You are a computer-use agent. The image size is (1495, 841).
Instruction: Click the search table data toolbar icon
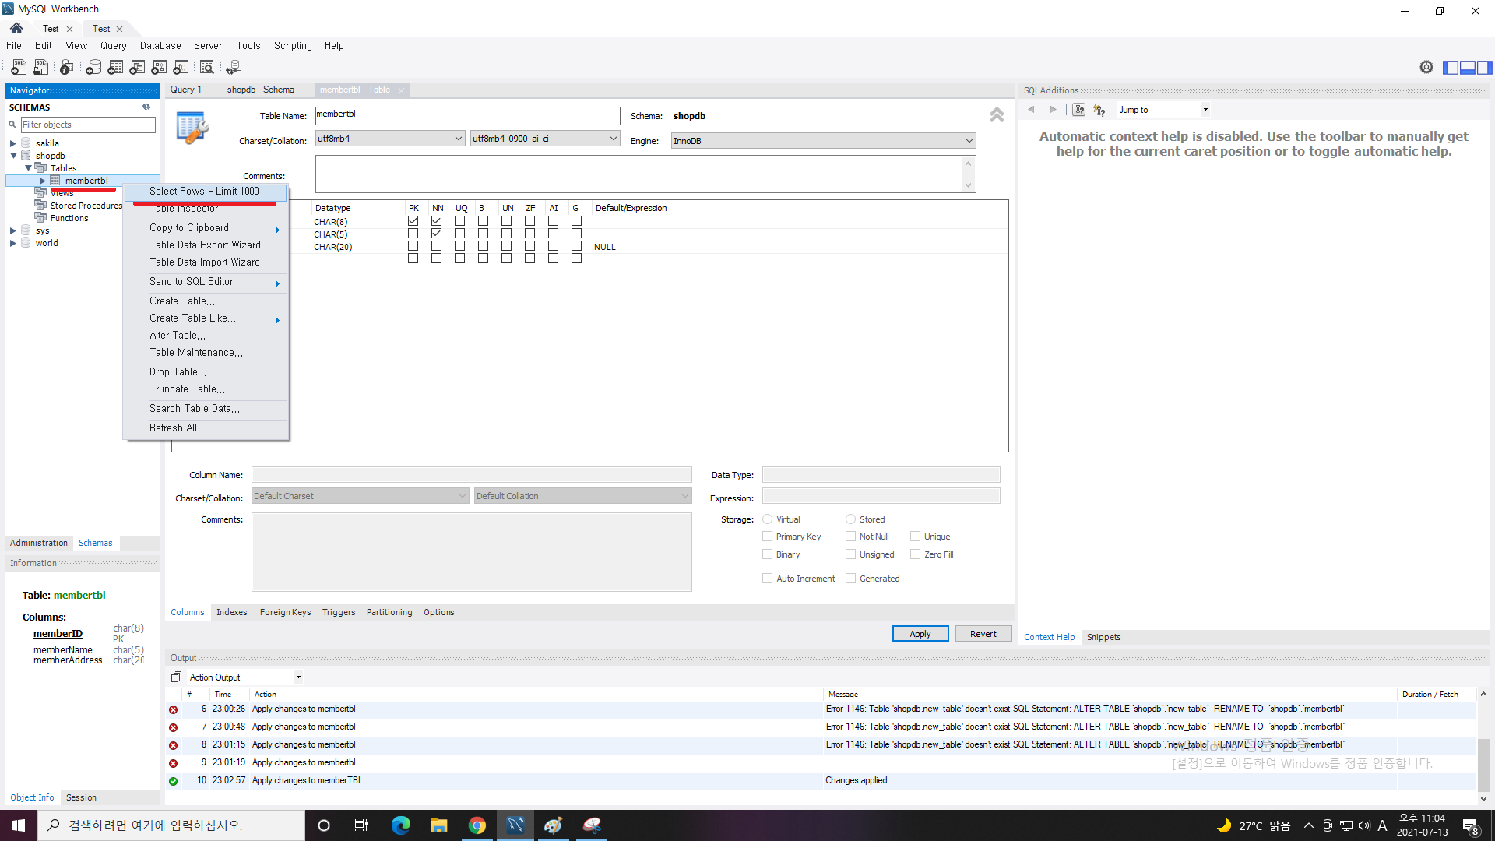tap(207, 68)
